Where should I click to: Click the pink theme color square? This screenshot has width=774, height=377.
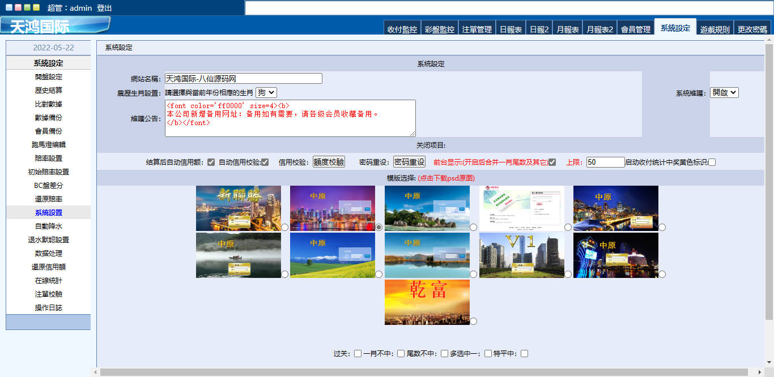tap(18, 8)
